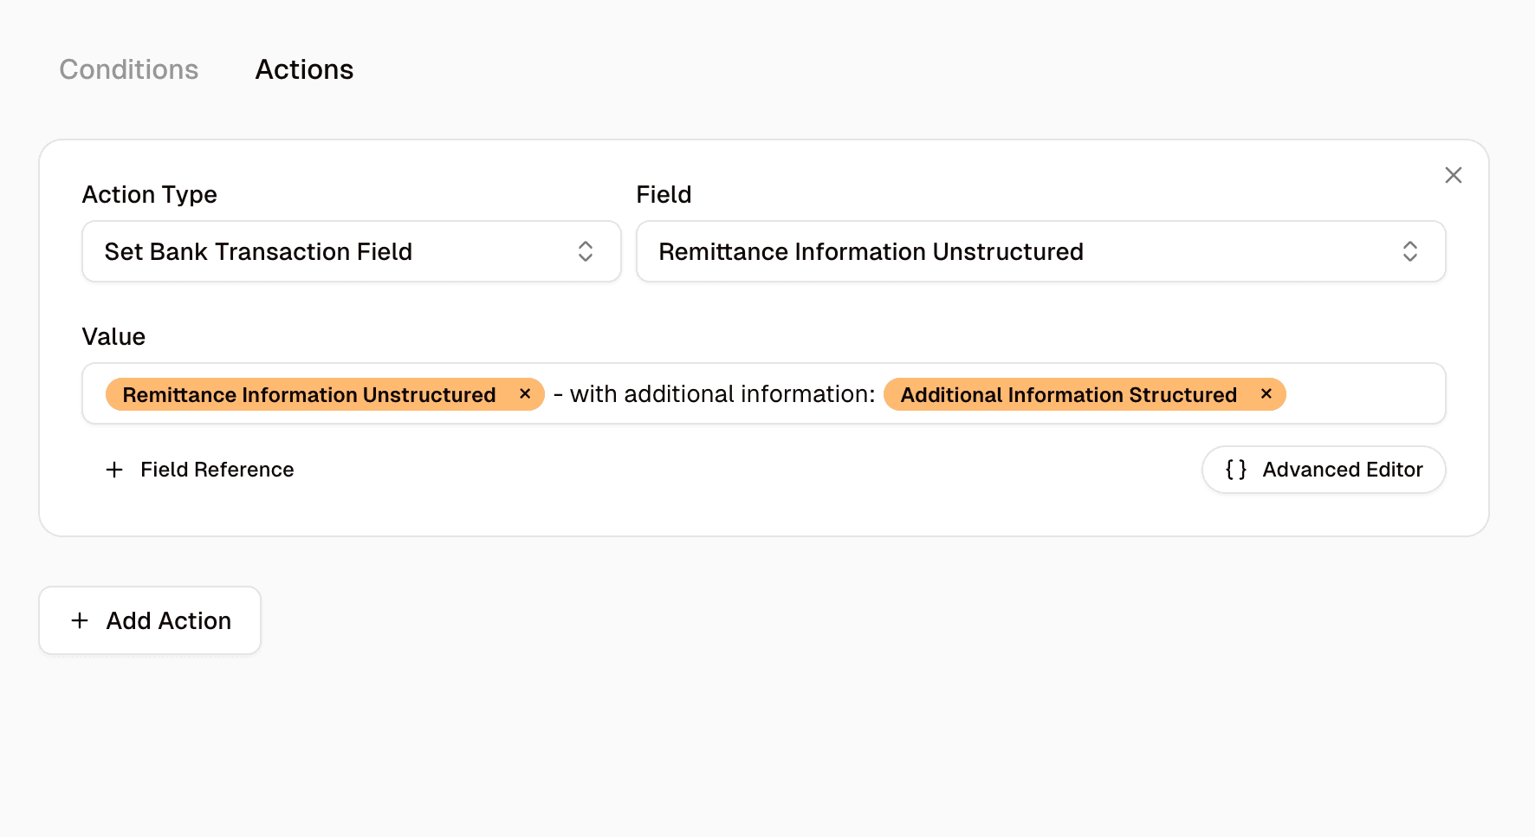1535x837 pixels.
Task: Click chevron arrows in Set Bank Transaction Field
Action: (x=586, y=251)
